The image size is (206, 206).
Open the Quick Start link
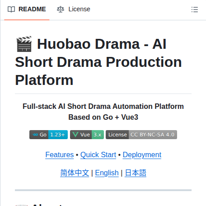pos(98,155)
